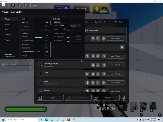Toggle the Aimbot switch off
This screenshot has height=122, width=163.
[46, 22]
